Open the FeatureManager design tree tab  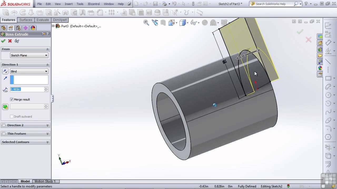(x=3, y=28)
